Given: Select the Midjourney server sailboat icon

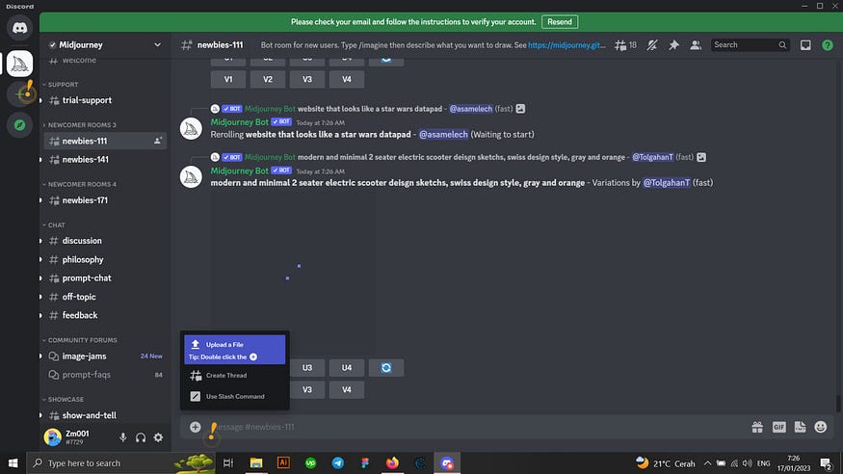Looking at the screenshot, I should (x=20, y=64).
